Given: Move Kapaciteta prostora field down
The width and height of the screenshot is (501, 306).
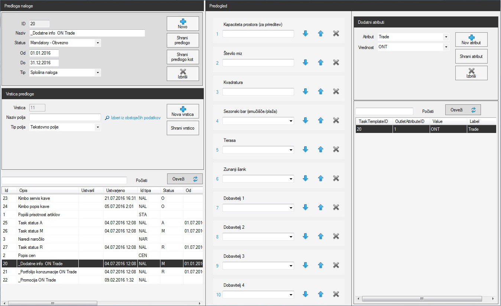Looking at the screenshot, I should pyautogui.click(x=306, y=33).
